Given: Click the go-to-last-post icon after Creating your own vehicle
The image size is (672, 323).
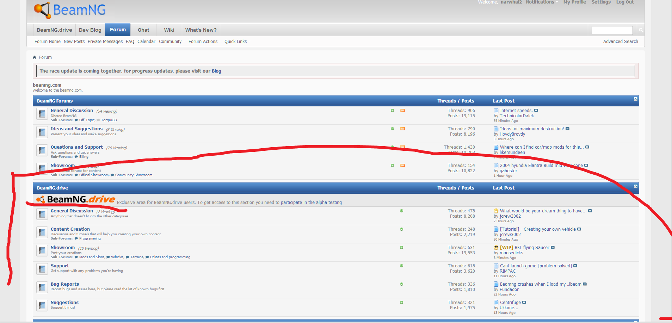Looking at the screenshot, I should coord(579,229).
